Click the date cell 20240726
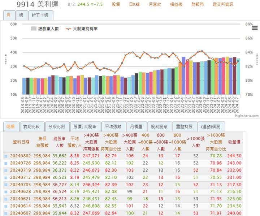This screenshot has width=260, height=216. pyautogui.click(x=20, y=163)
